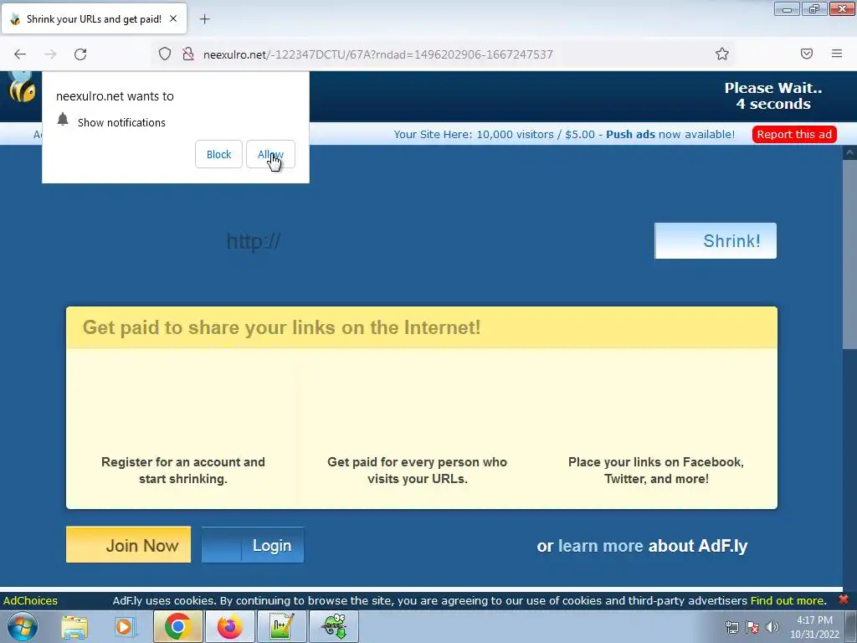Click the yellow Join Now button
857x643 pixels.
[128, 544]
